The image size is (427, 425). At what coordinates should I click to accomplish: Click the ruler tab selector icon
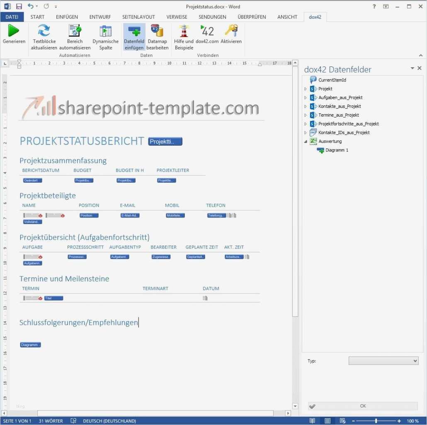pos(5,64)
